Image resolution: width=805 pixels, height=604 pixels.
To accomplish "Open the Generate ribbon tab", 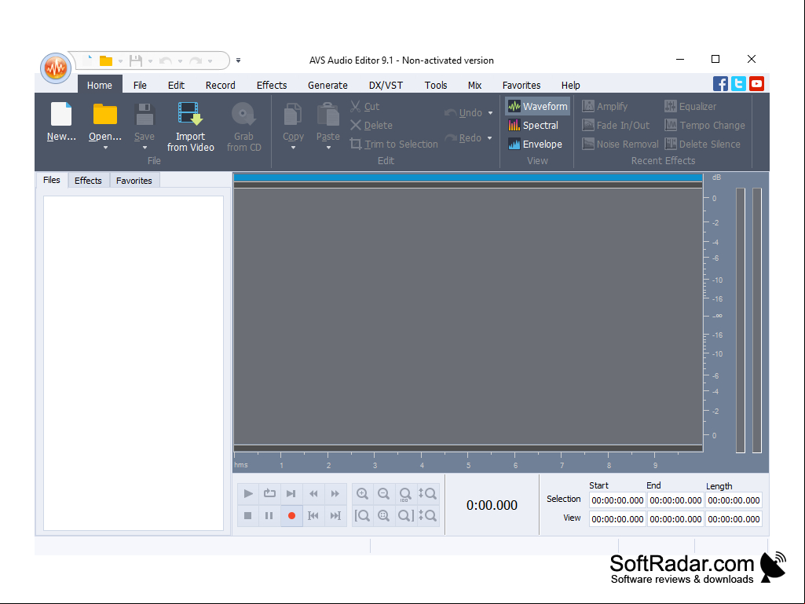I will tap(327, 86).
